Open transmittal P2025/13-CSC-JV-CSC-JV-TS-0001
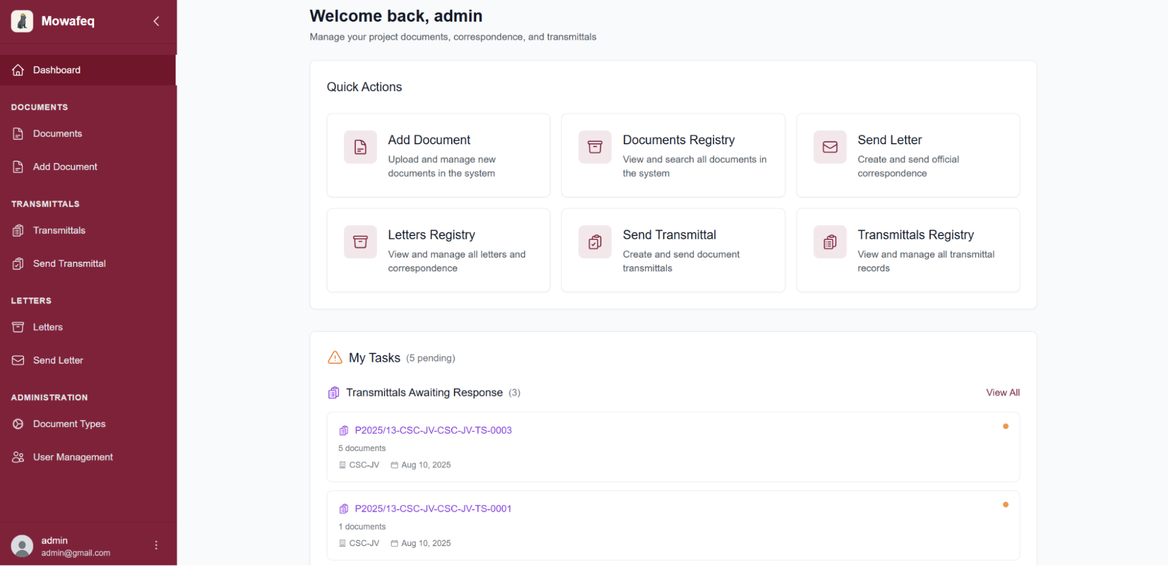Viewport: 1168px width, 566px height. coord(433,508)
